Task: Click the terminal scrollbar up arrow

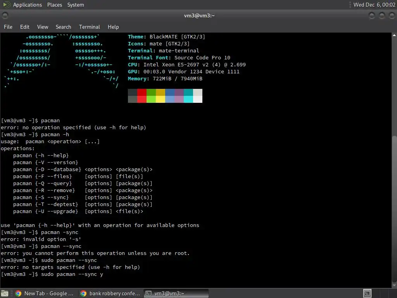Action: pos(394,35)
